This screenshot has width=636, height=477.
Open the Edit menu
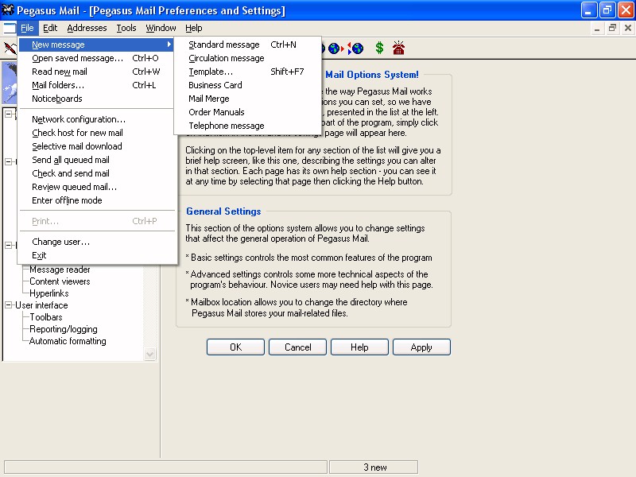coord(50,28)
